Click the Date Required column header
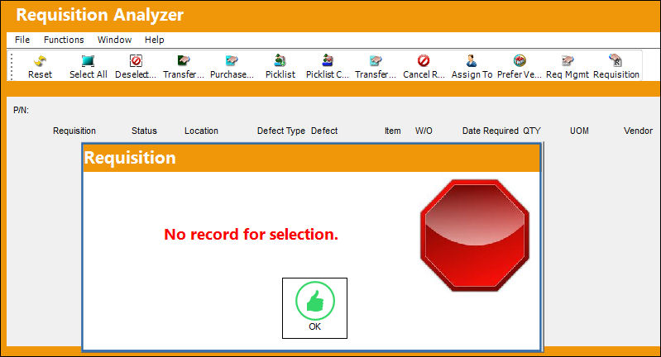Screen dimensions: 661x357 click(x=491, y=131)
